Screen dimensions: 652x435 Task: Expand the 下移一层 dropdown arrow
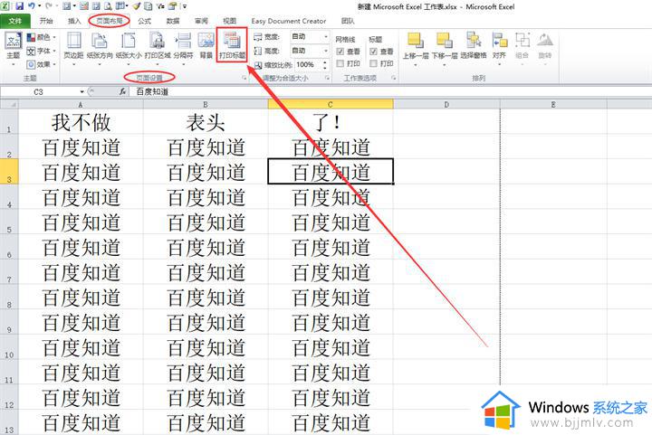(444, 65)
